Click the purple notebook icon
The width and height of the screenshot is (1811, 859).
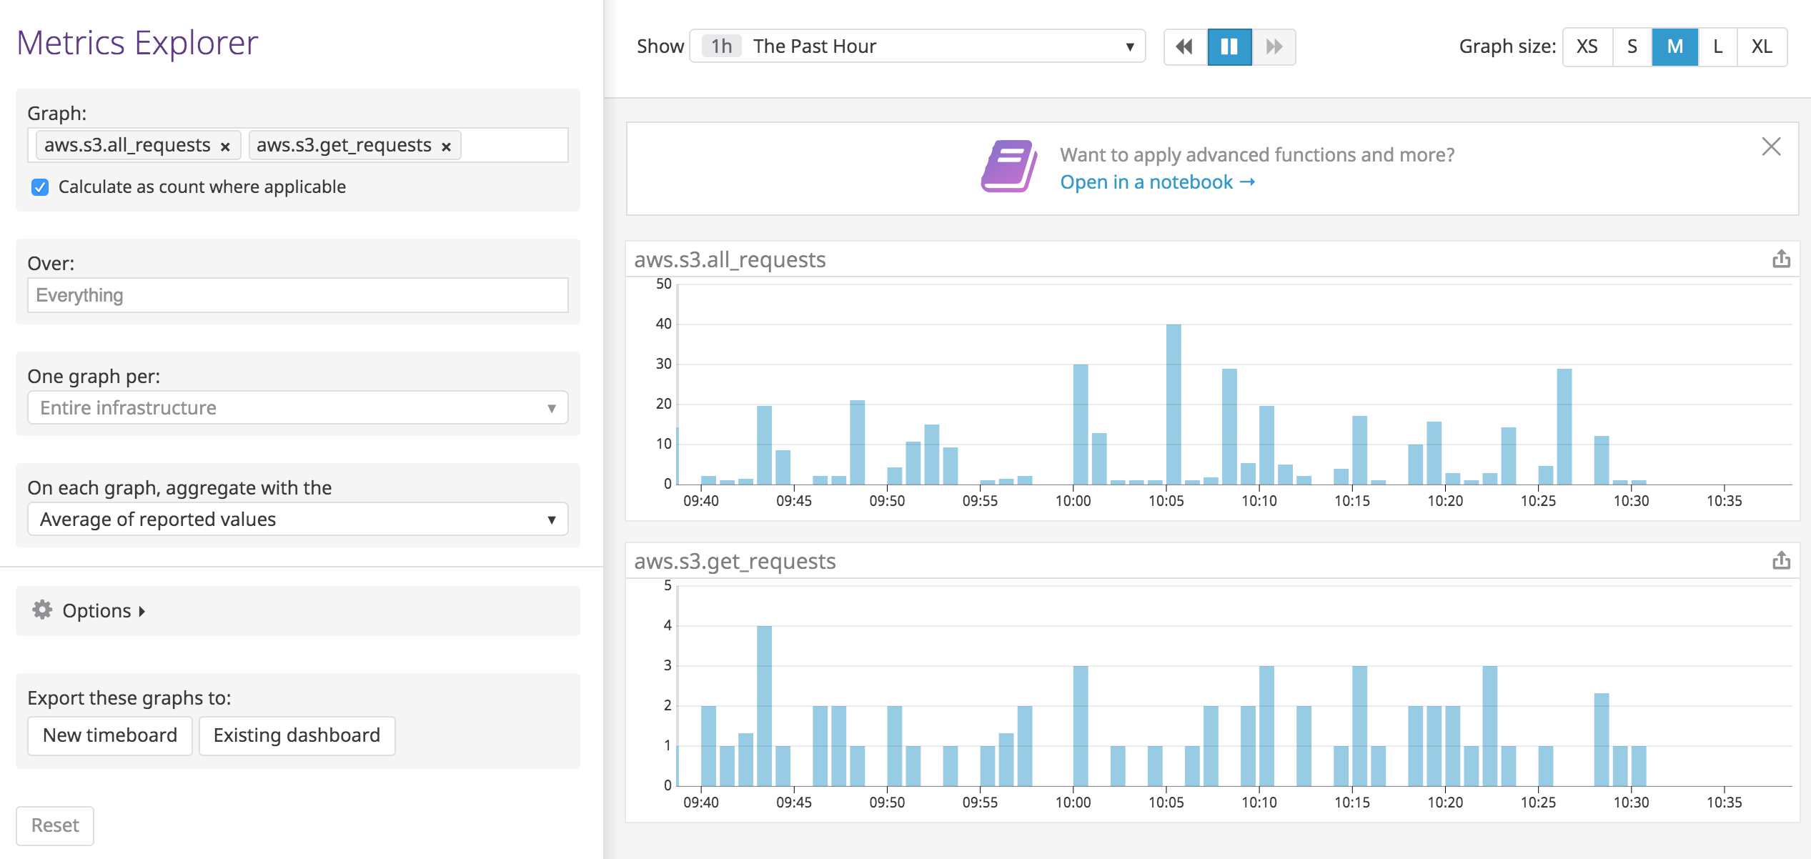click(x=1008, y=167)
